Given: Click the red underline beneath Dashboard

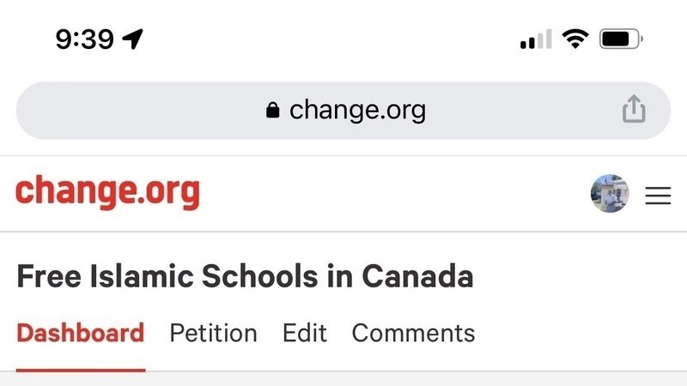Looking at the screenshot, I should pyautogui.click(x=81, y=370).
